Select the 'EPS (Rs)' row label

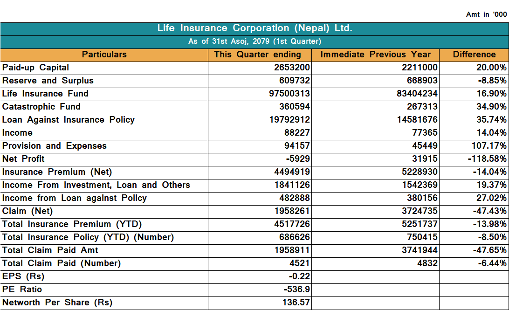pyautogui.click(x=23, y=276)
